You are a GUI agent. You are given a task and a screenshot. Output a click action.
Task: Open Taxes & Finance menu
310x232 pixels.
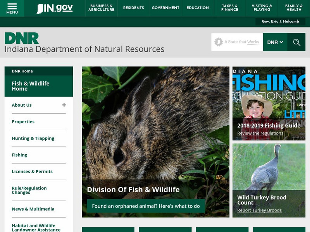[x=230, y=8]
